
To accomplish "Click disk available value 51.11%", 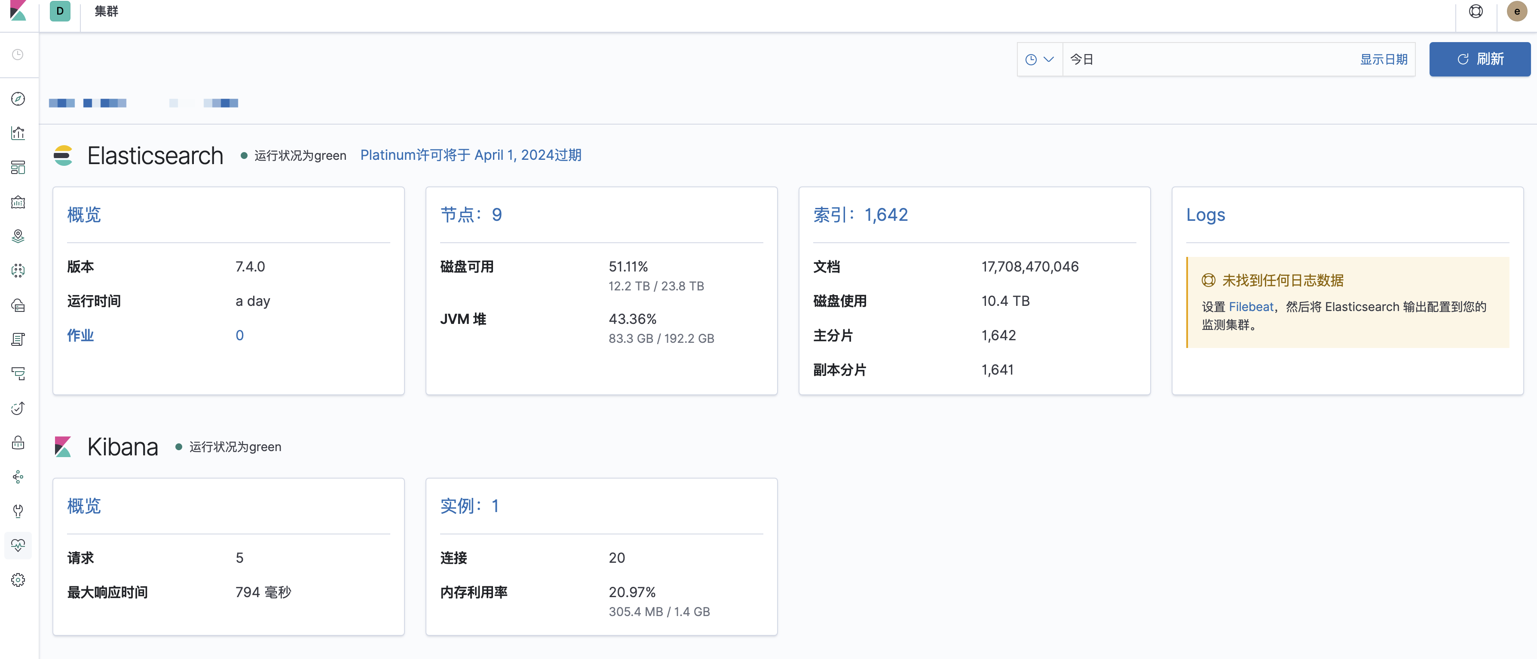I will pyautogui.click(x=628, y=267).
